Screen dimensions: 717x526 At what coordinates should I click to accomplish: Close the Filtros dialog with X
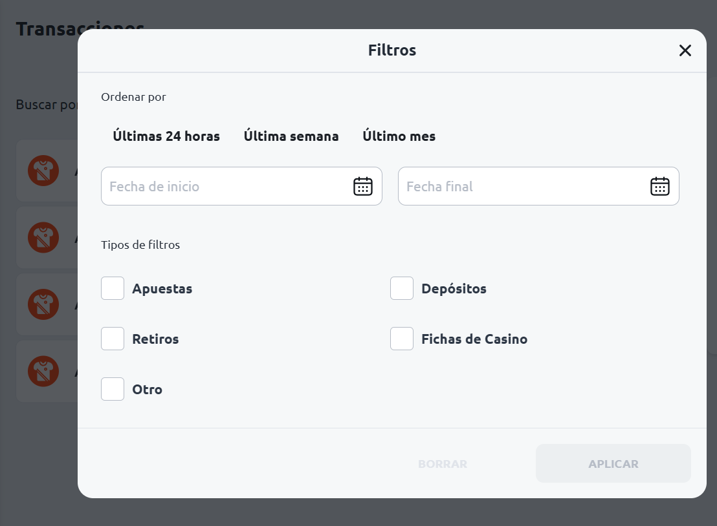685,50
